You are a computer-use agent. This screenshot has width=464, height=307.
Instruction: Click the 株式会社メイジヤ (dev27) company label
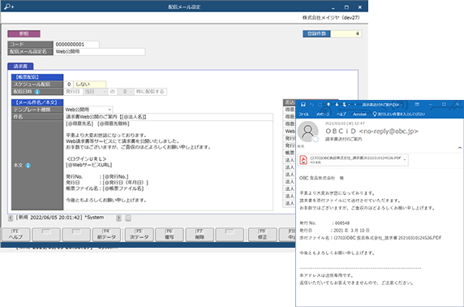coord(331,18)
